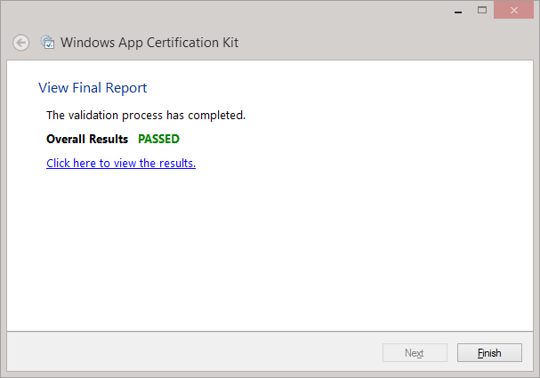Viewport: 540px width, 378px height.
Task: Click the word 'results' in the hyperlink
Action: click(x=176, y=163)
